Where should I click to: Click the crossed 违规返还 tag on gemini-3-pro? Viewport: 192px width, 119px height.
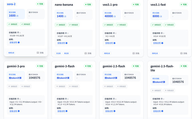point(13,86)
